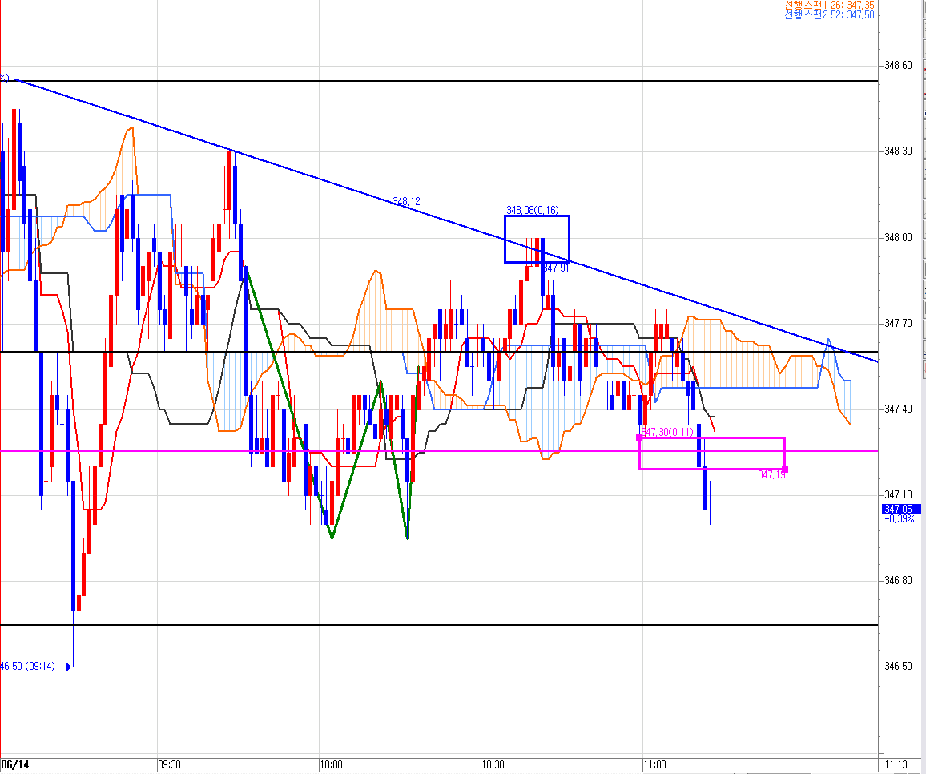The height and width of the screenshot is (774, 926).
Task: Click the 347,40 price axis label
Action: (x=898, y=409)
